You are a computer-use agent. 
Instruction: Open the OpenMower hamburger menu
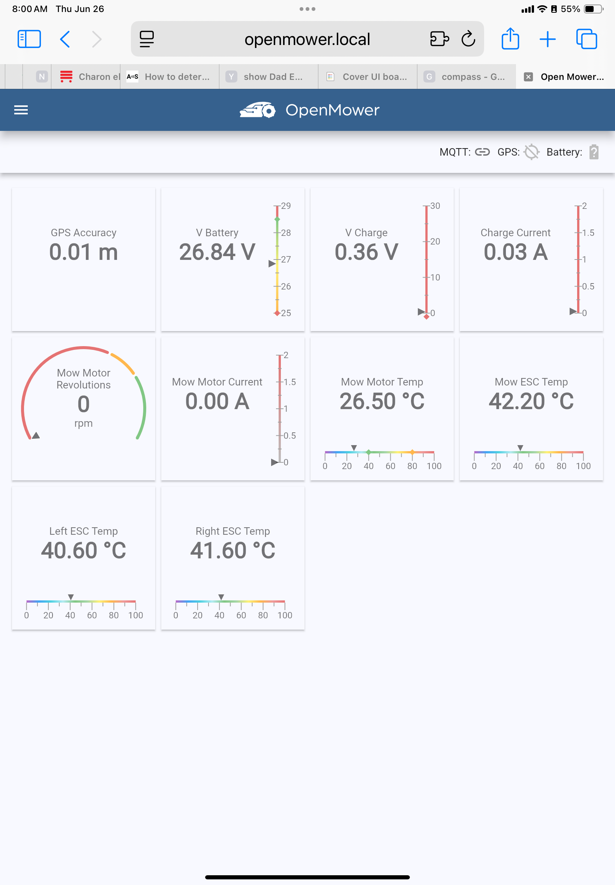coord(21,110)
